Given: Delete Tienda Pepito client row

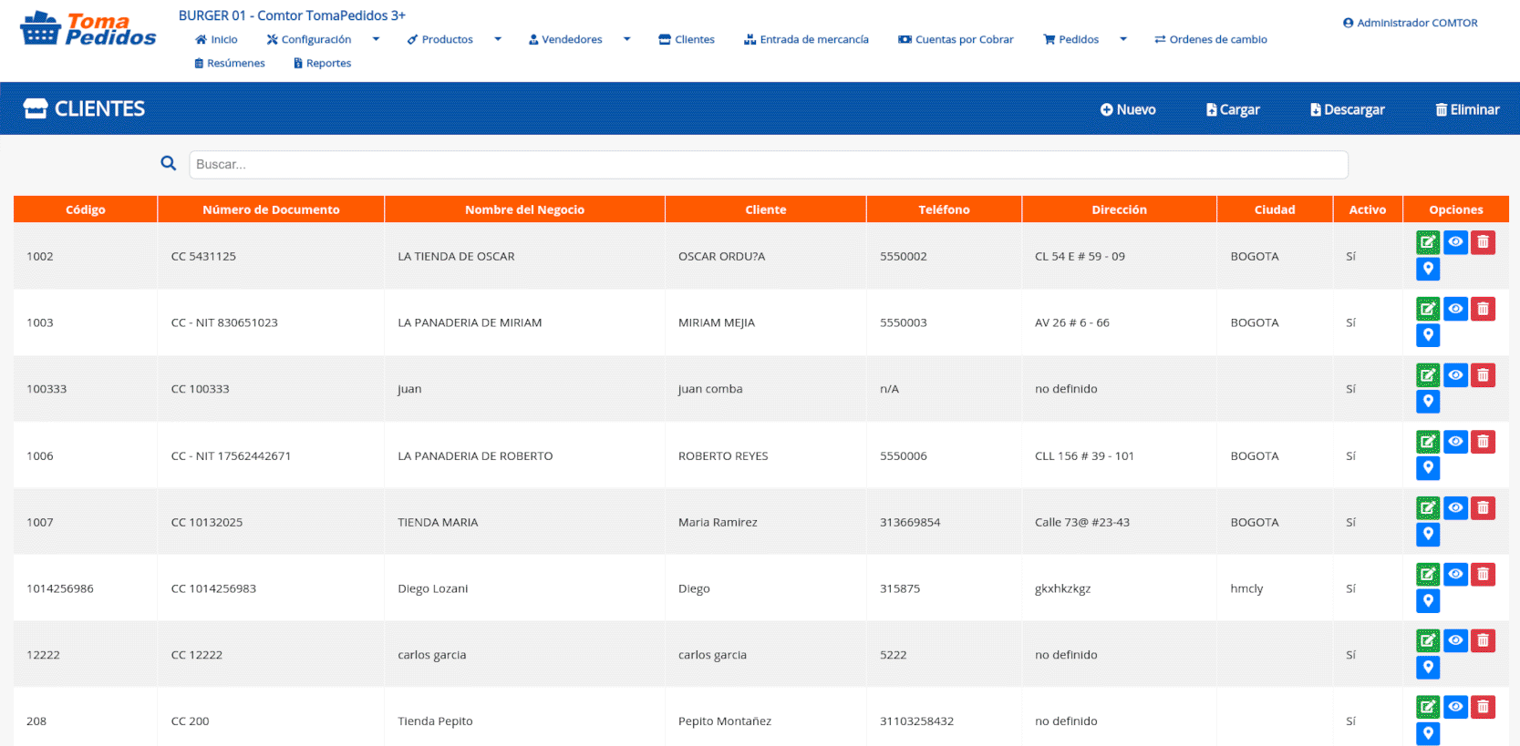Looking at the screenshot, I should [1484, 707].
